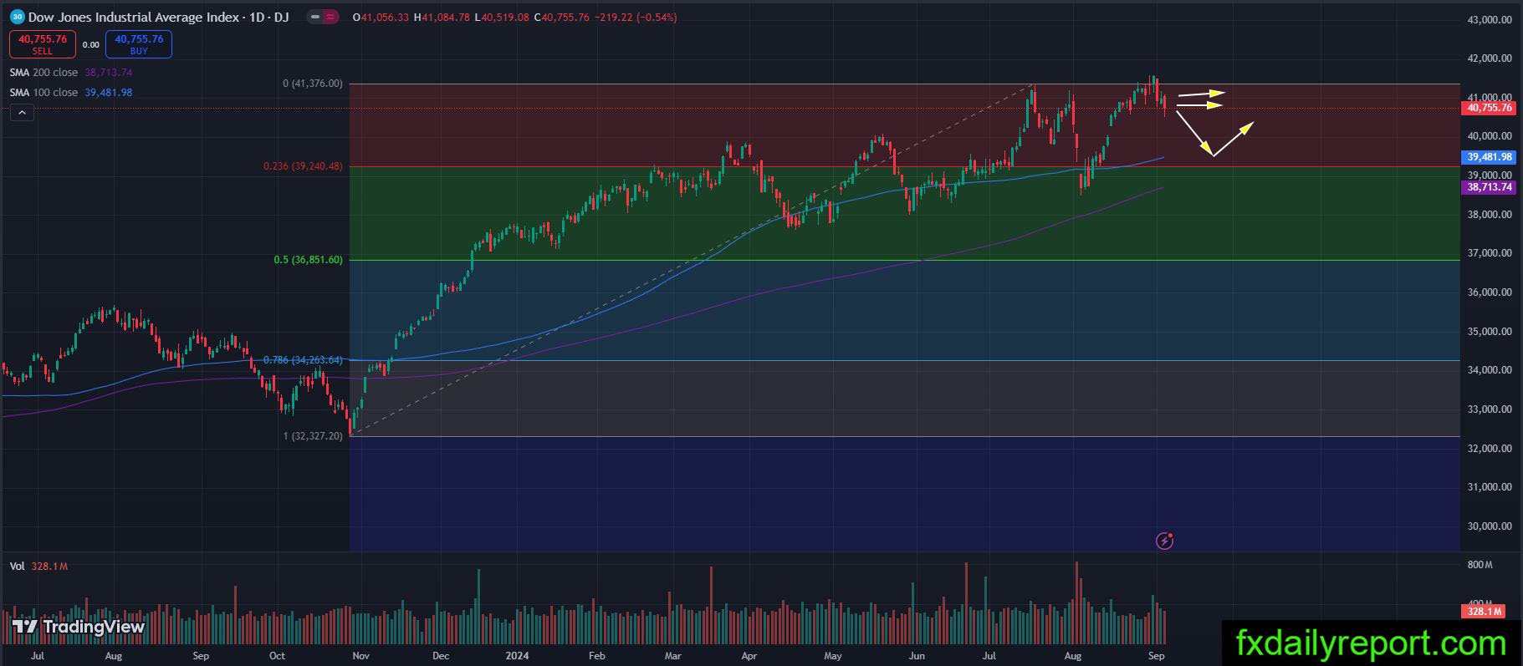Click the purple SMA 200 price tag 38,713.74
Viewport: 1523px width, 666px height.
pos(1490,188)
